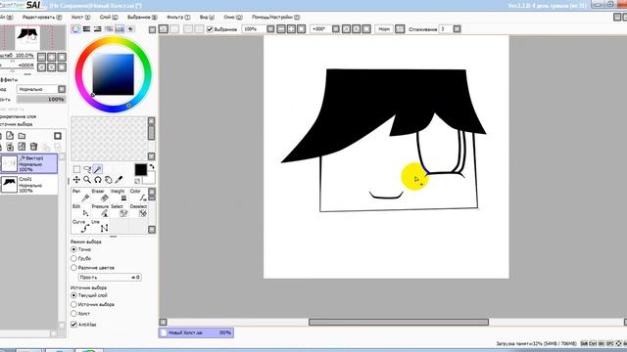Click the undo arrow in toolbar

pos(164,28)
